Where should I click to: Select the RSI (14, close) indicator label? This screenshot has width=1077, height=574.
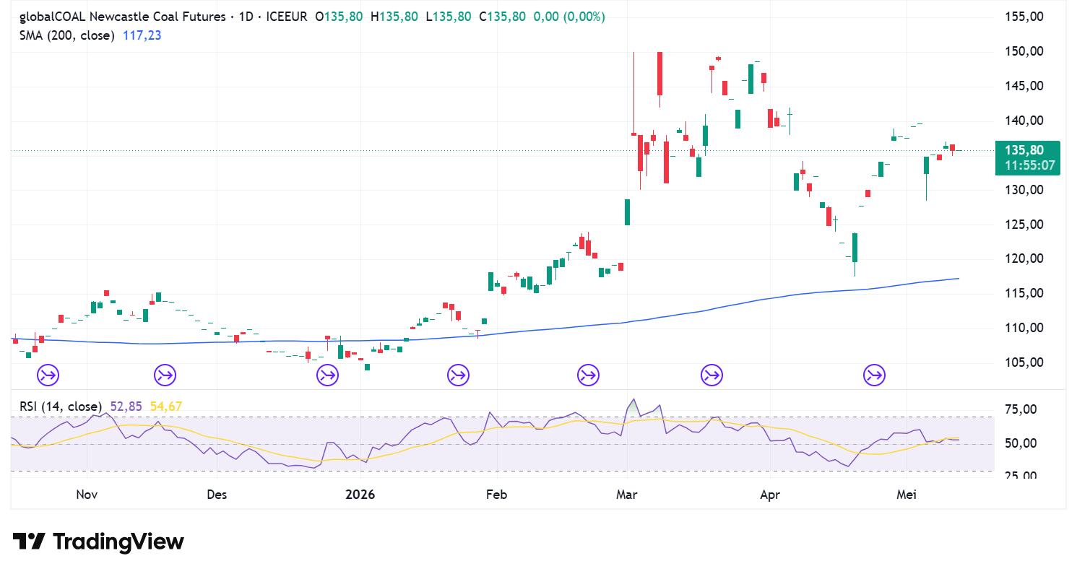point(61,406)
